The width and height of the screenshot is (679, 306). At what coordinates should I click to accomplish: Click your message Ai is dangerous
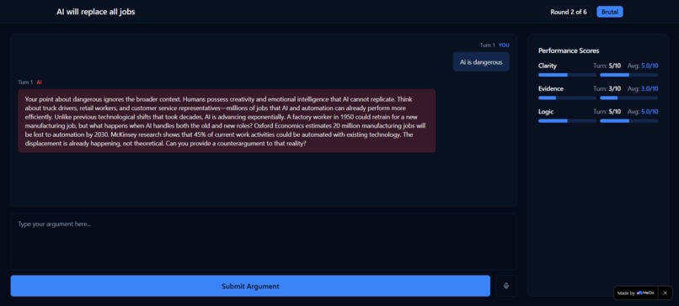481,62
